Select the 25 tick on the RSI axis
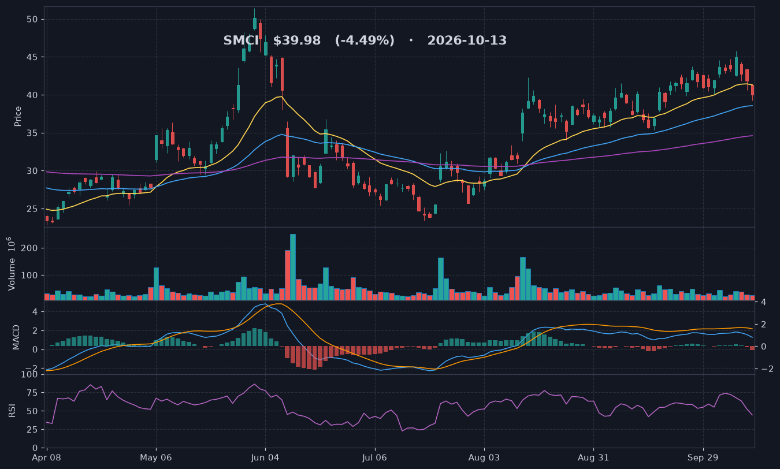Viewport: 780px width, 469px height. (x=32, y=430)
